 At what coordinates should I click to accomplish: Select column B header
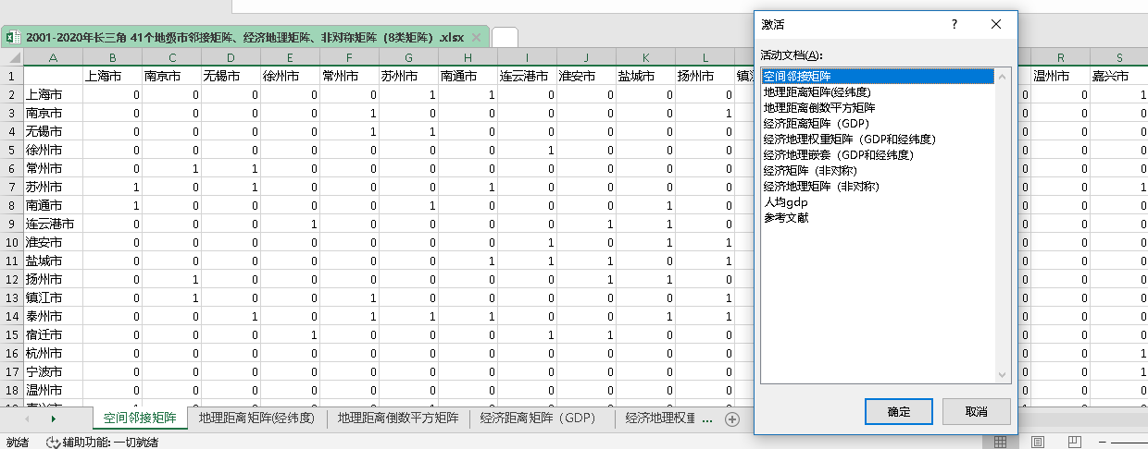coord(112,57)
